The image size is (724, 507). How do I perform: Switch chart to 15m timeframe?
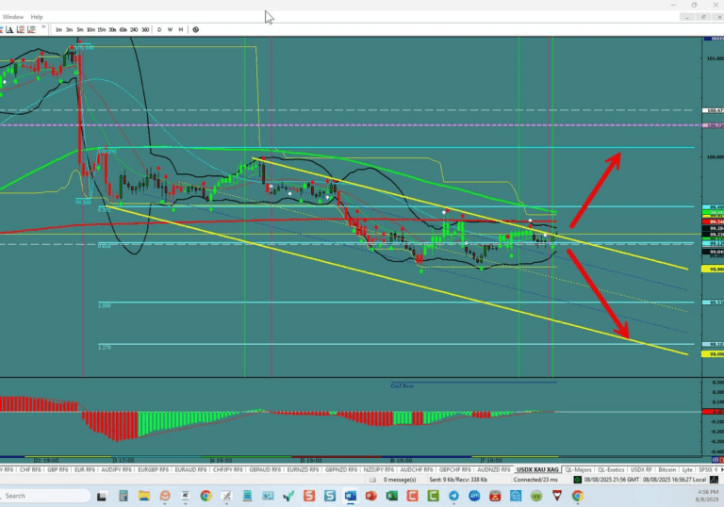pyautogui.click(x=102, y=29)
